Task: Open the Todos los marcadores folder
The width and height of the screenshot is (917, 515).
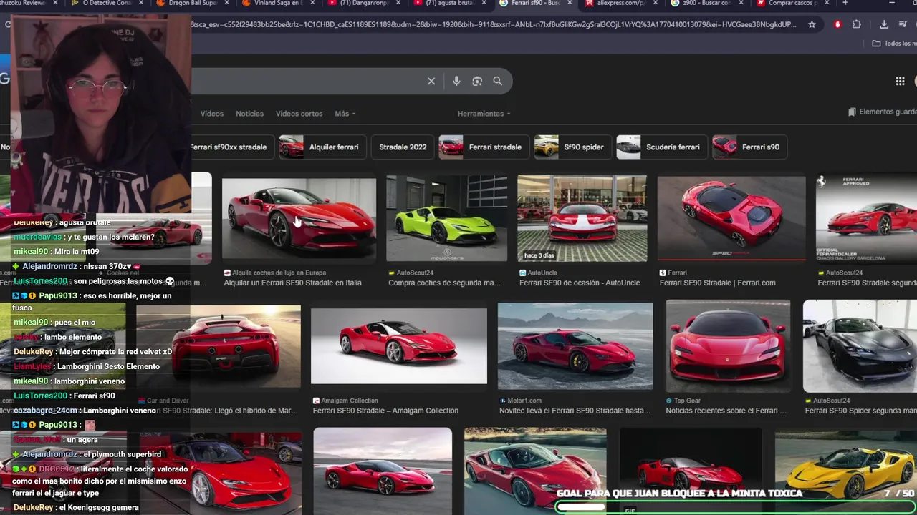Action: 893,44
